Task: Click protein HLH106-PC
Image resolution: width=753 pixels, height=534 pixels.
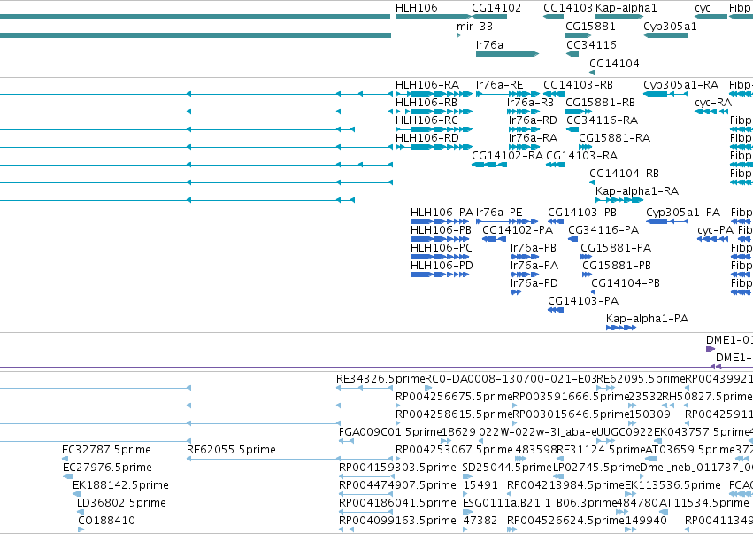Action: coord(441,248)
